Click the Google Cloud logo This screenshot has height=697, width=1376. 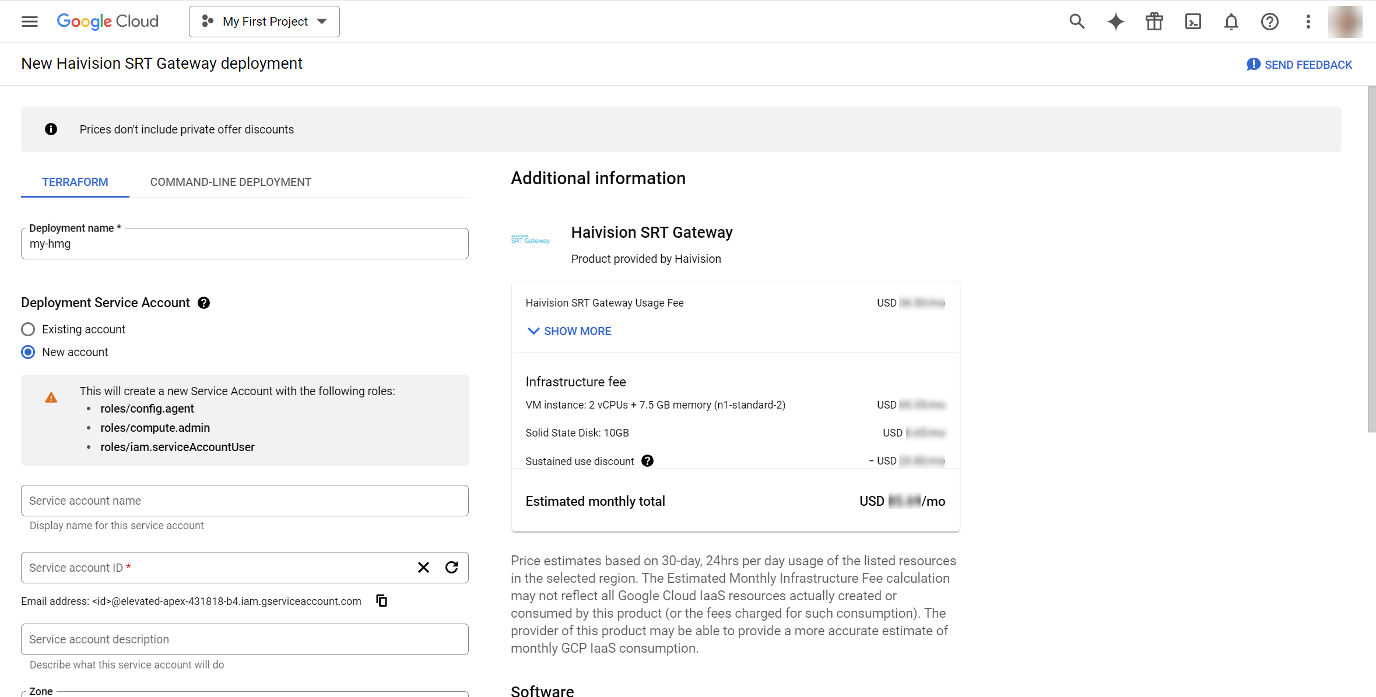107,22
